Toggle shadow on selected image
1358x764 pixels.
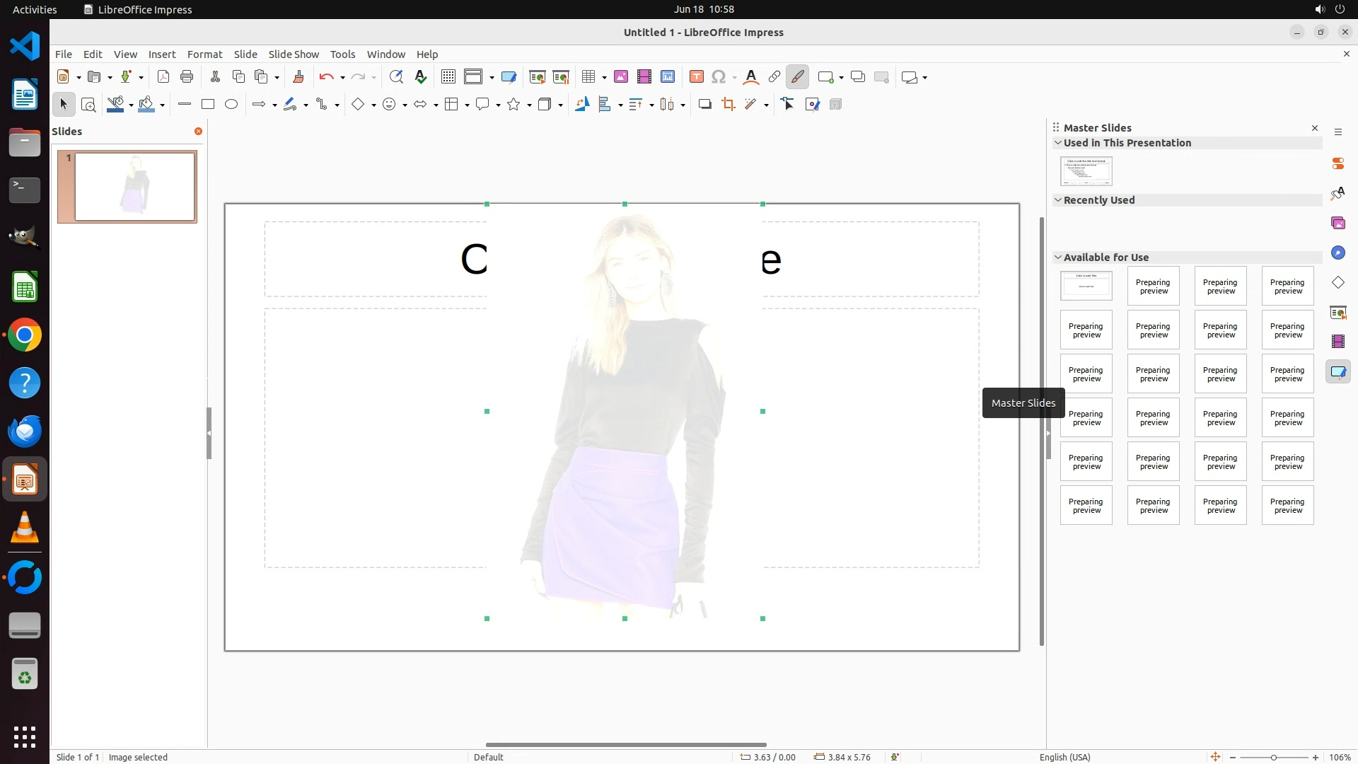pos(704,105)
